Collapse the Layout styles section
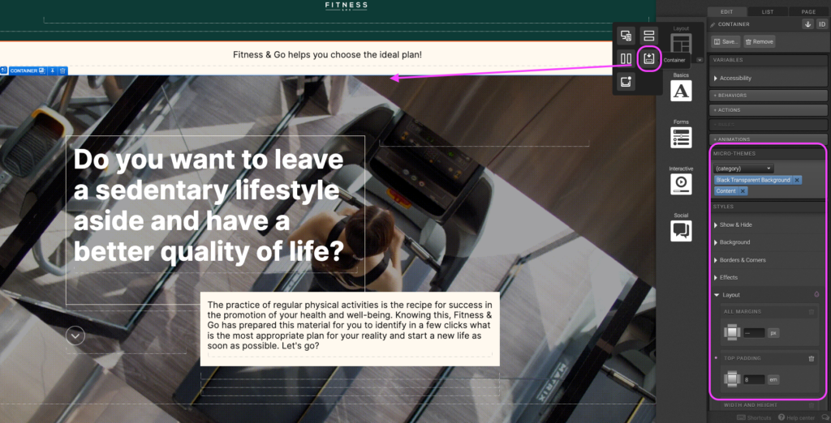 730,295
